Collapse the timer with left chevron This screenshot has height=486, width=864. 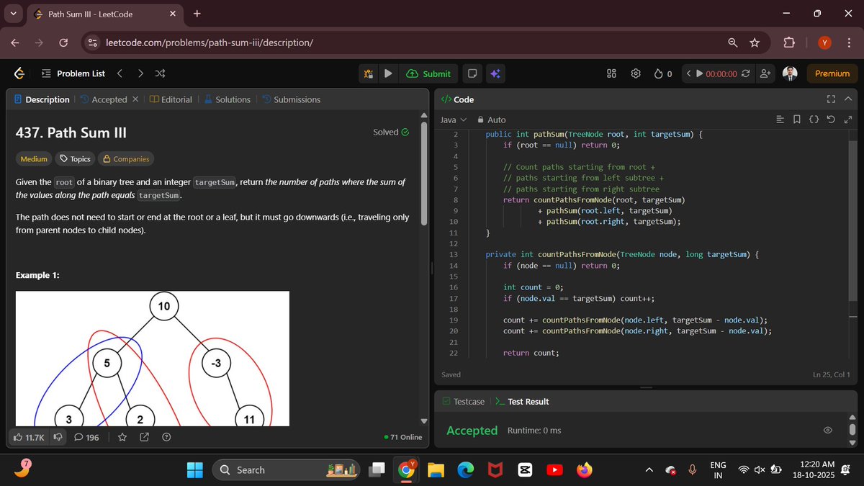tap(688, 73)
